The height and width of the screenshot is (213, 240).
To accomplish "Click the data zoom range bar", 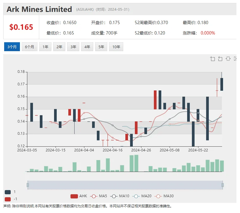I will (x=125, y=185).
